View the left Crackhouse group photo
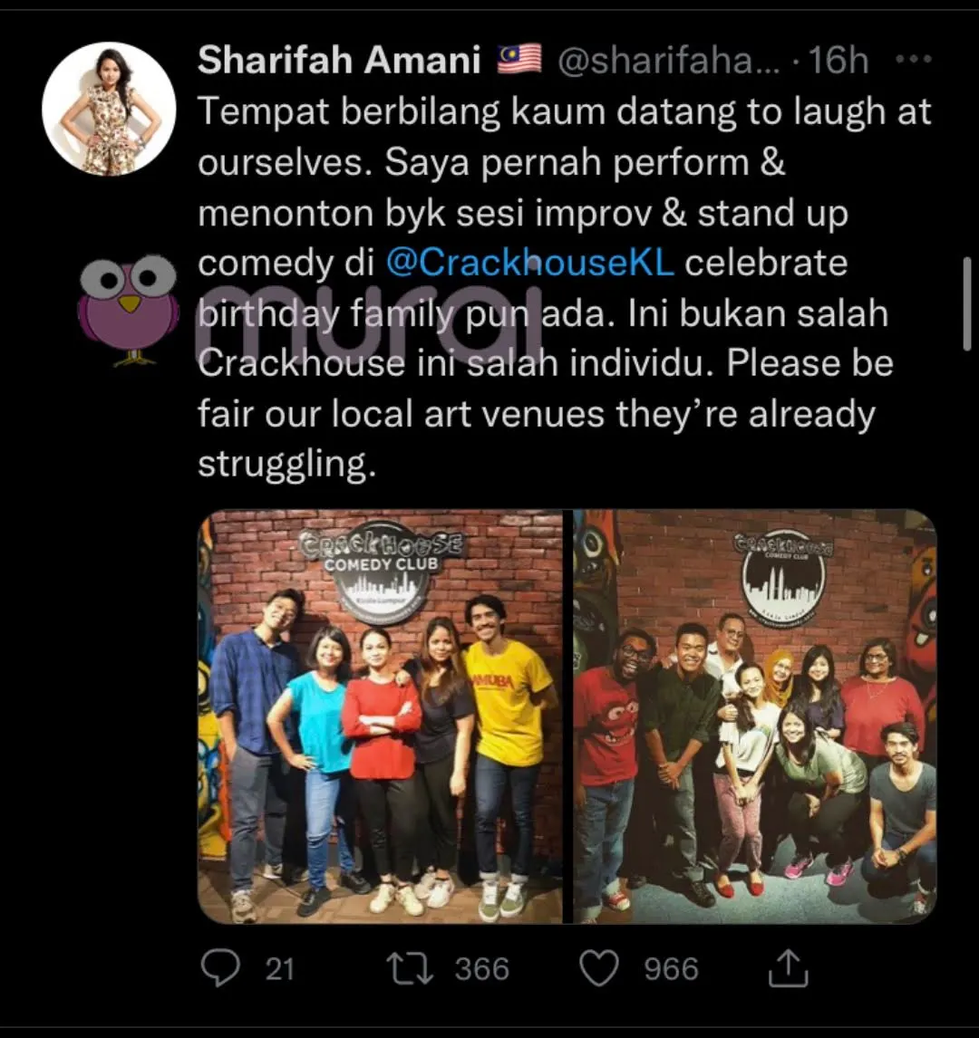This screenshot has height=1038, width=979. (x=380, y=716)
